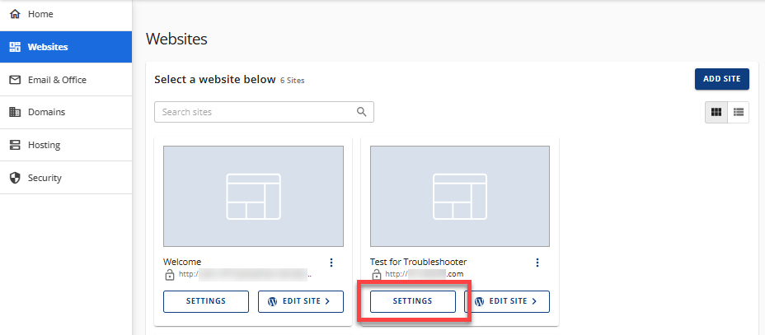Select Websites in the sidebar
Viewport: 765px width, 335px height.
[66, 47]
